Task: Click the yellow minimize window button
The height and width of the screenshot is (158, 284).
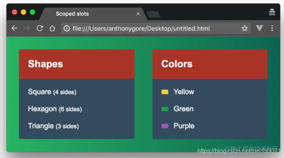Action: pos(24,12)
